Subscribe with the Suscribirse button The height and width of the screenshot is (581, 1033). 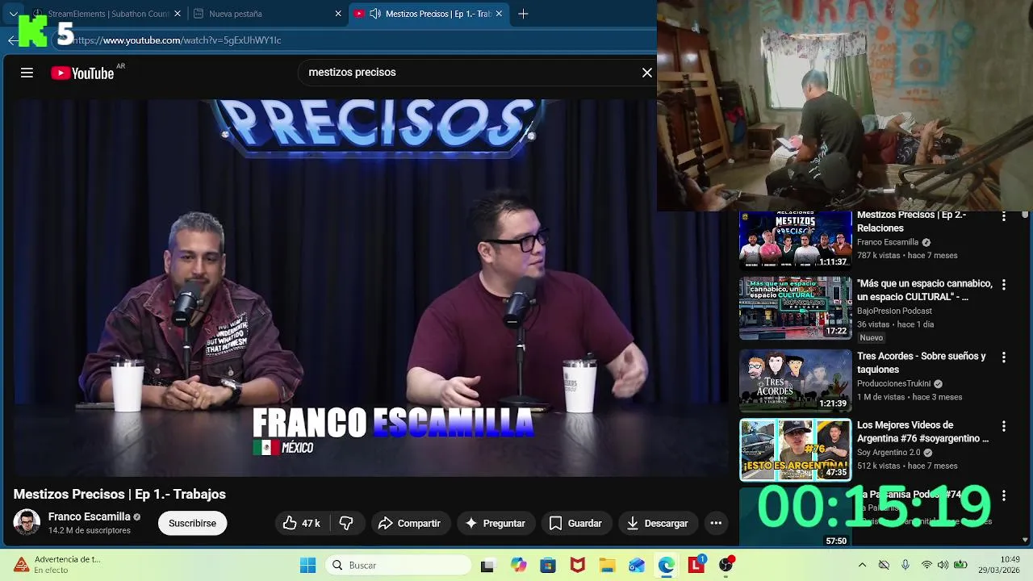pos(192,523)
